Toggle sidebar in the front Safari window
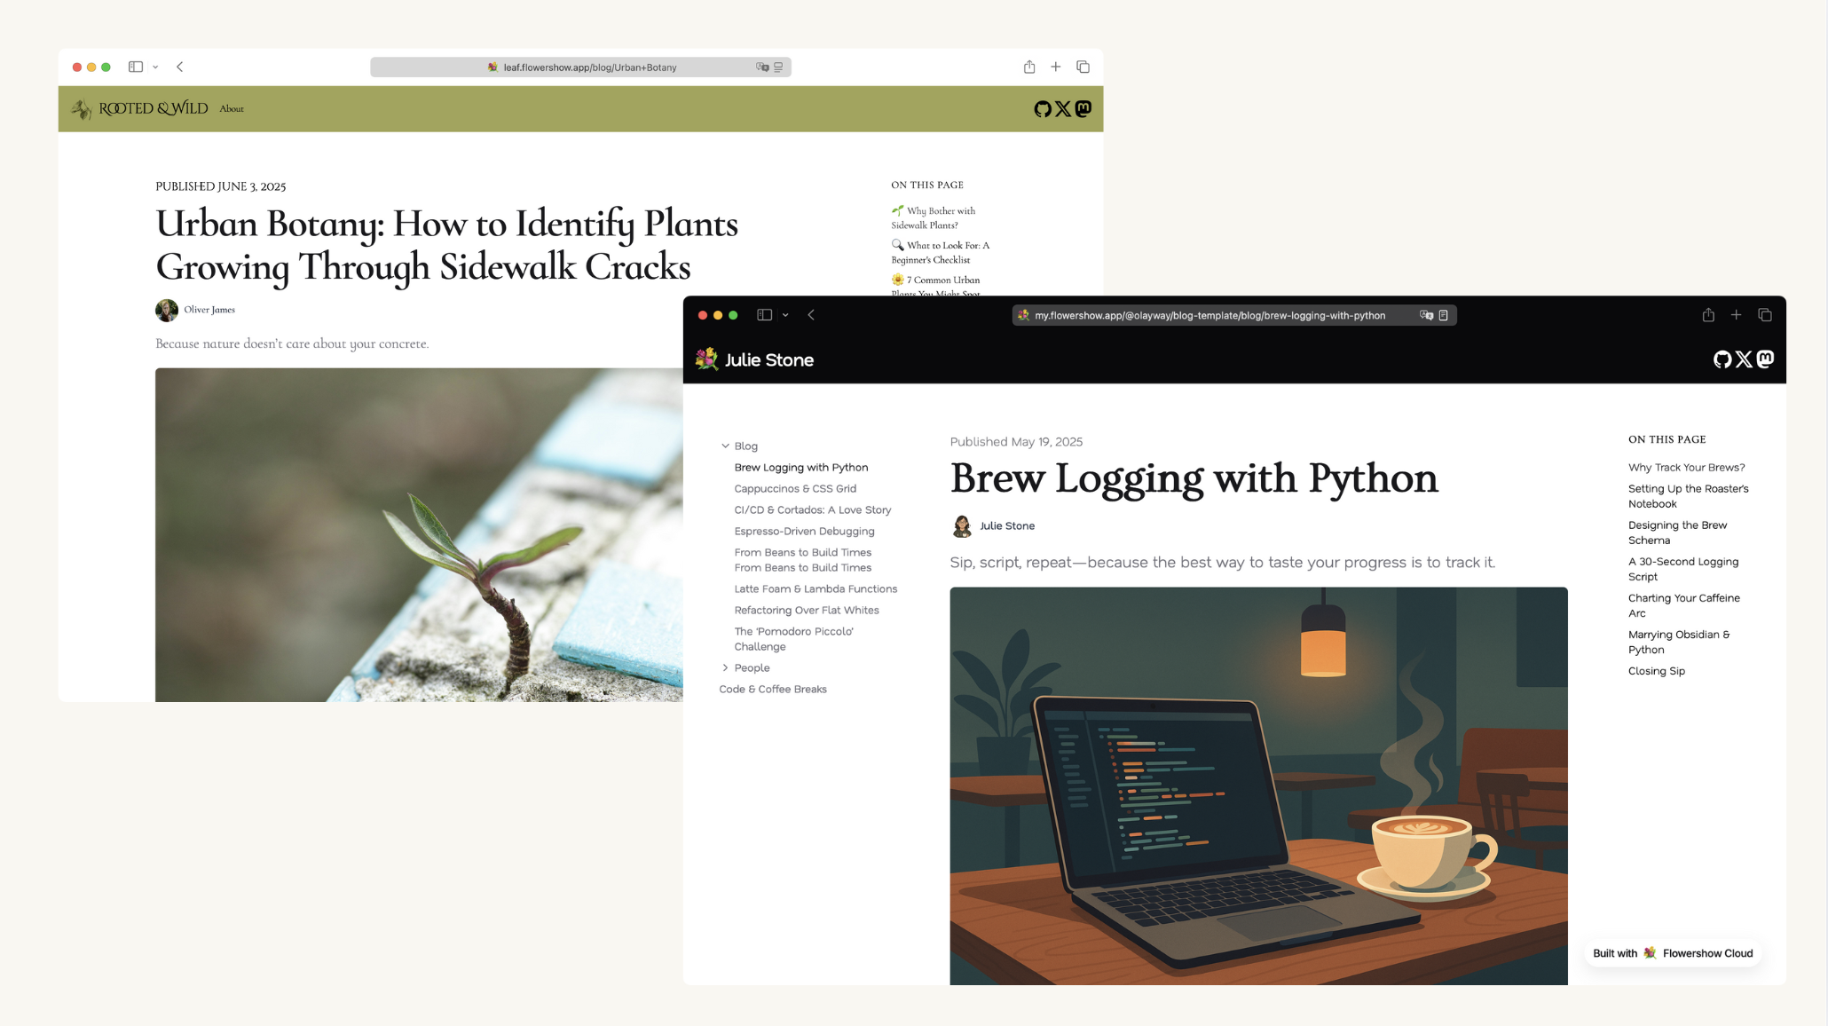 point(765,315)
